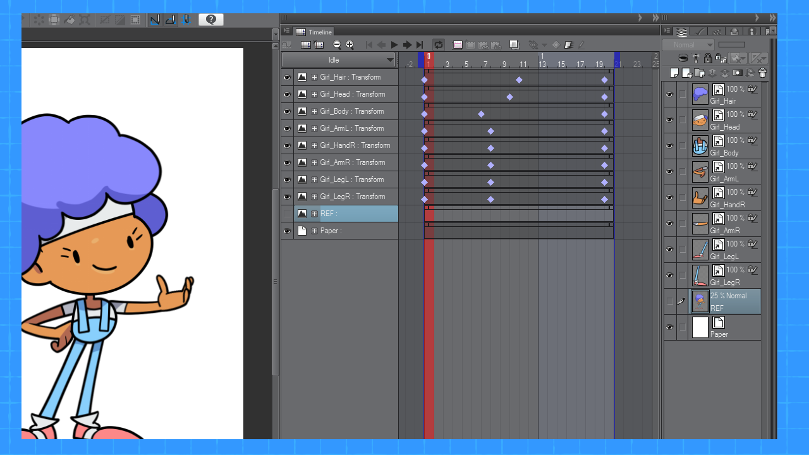
Task: Zoom out the timeline
Action: click(x=337, y=45)
